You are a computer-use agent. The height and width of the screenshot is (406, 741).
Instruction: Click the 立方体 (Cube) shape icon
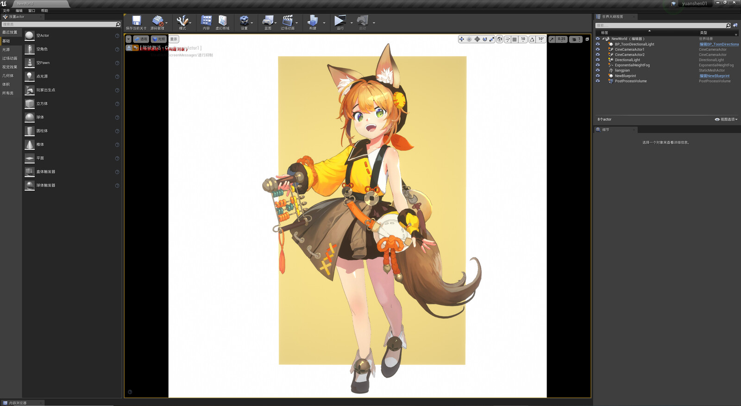(30, 104)
